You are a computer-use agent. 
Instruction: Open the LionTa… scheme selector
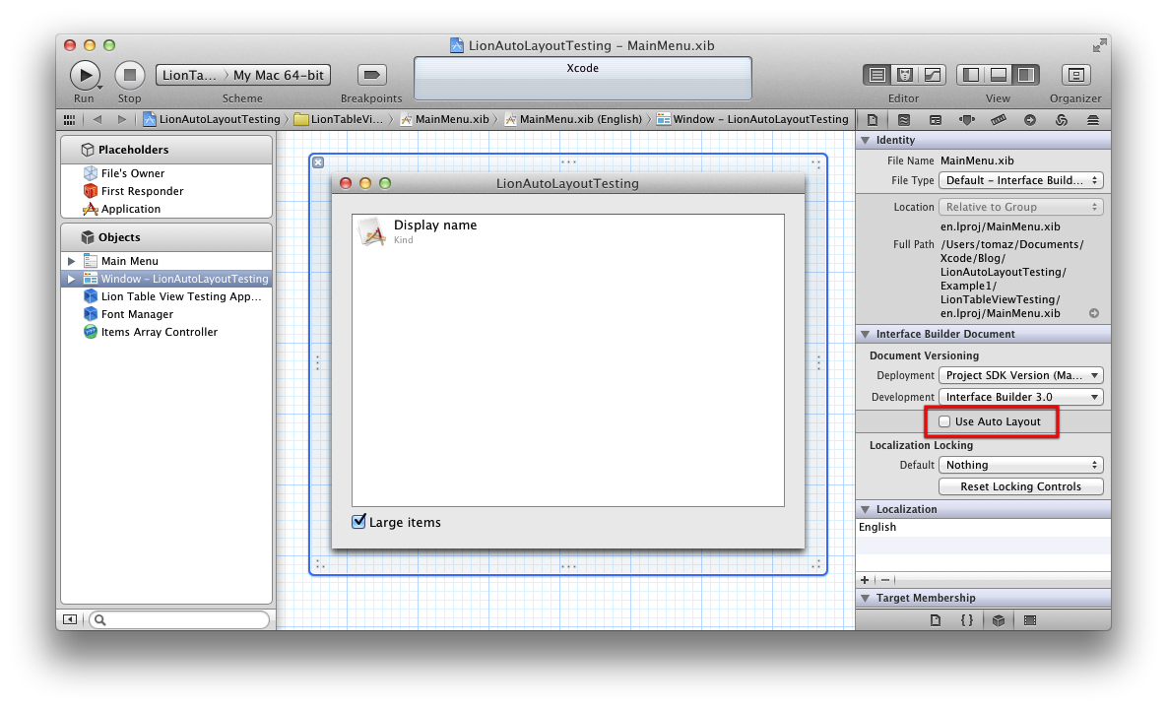coord(189,75)
